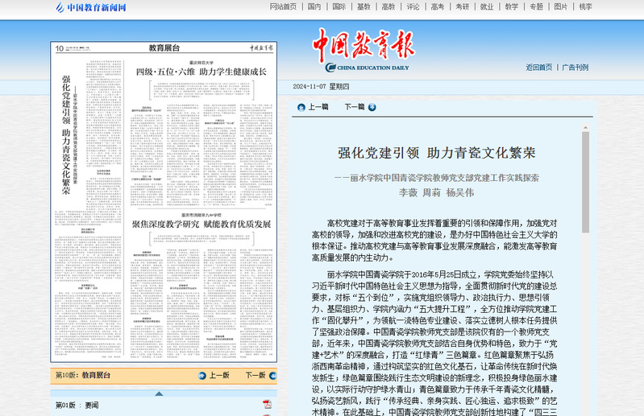Click the article title 强化党建引领 助力青瓷文化繁荣
The width and height of the screenshot is (644, 416).
point(437,153)
